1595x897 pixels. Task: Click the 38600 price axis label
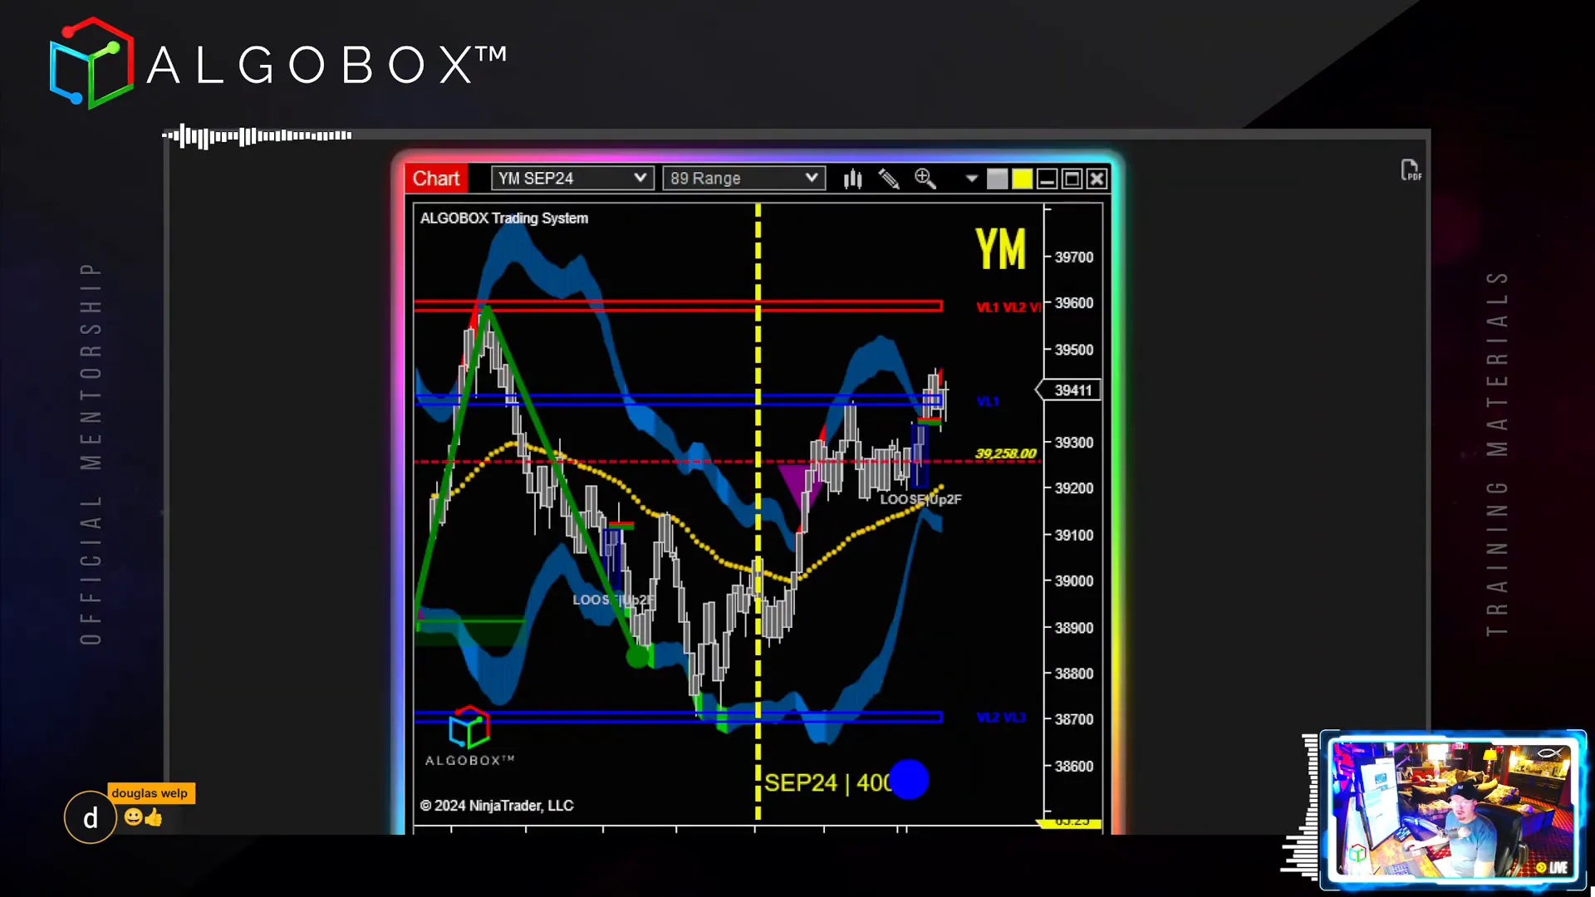coord(1074,767)
